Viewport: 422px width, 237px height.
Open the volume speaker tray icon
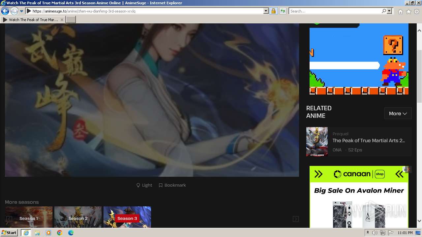click(375, 233)
